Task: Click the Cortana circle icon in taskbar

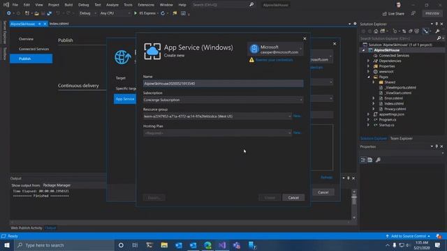Action: 121,245
